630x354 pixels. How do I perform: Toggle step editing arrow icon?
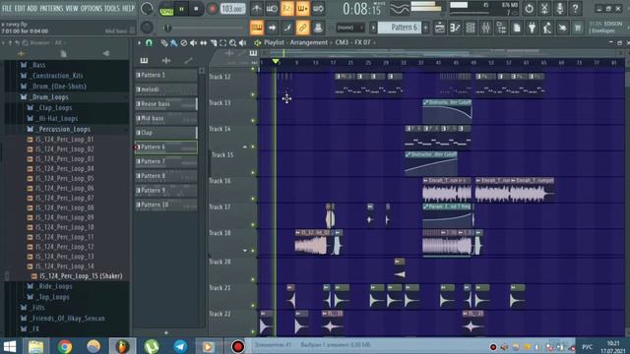(272, 28)
